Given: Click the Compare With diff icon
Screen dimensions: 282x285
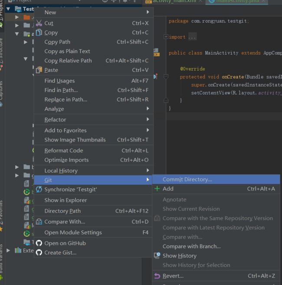Looking at the screenshot, I should [39, 222].
